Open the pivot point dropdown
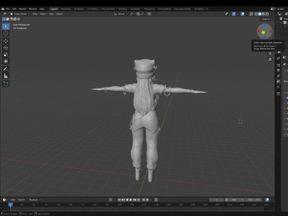288x216 pixels. click(132, 14)
